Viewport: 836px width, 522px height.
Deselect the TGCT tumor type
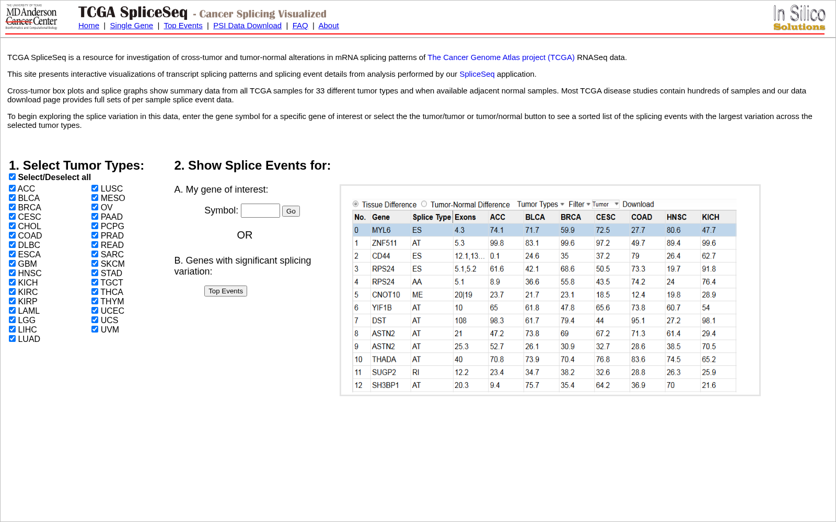[95, 282]
